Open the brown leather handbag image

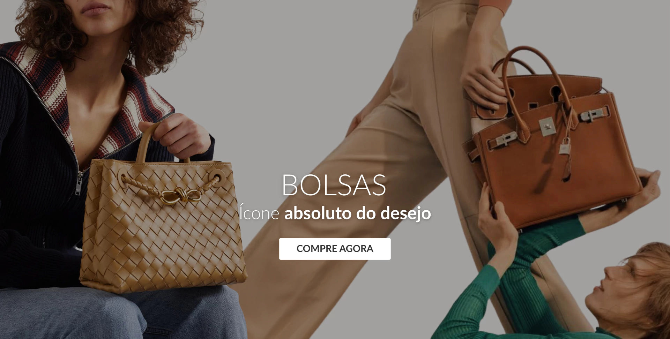tap(553, 138)
